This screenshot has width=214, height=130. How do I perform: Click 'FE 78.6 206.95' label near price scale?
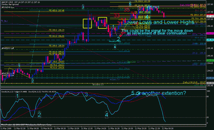(x=199, y=18)
